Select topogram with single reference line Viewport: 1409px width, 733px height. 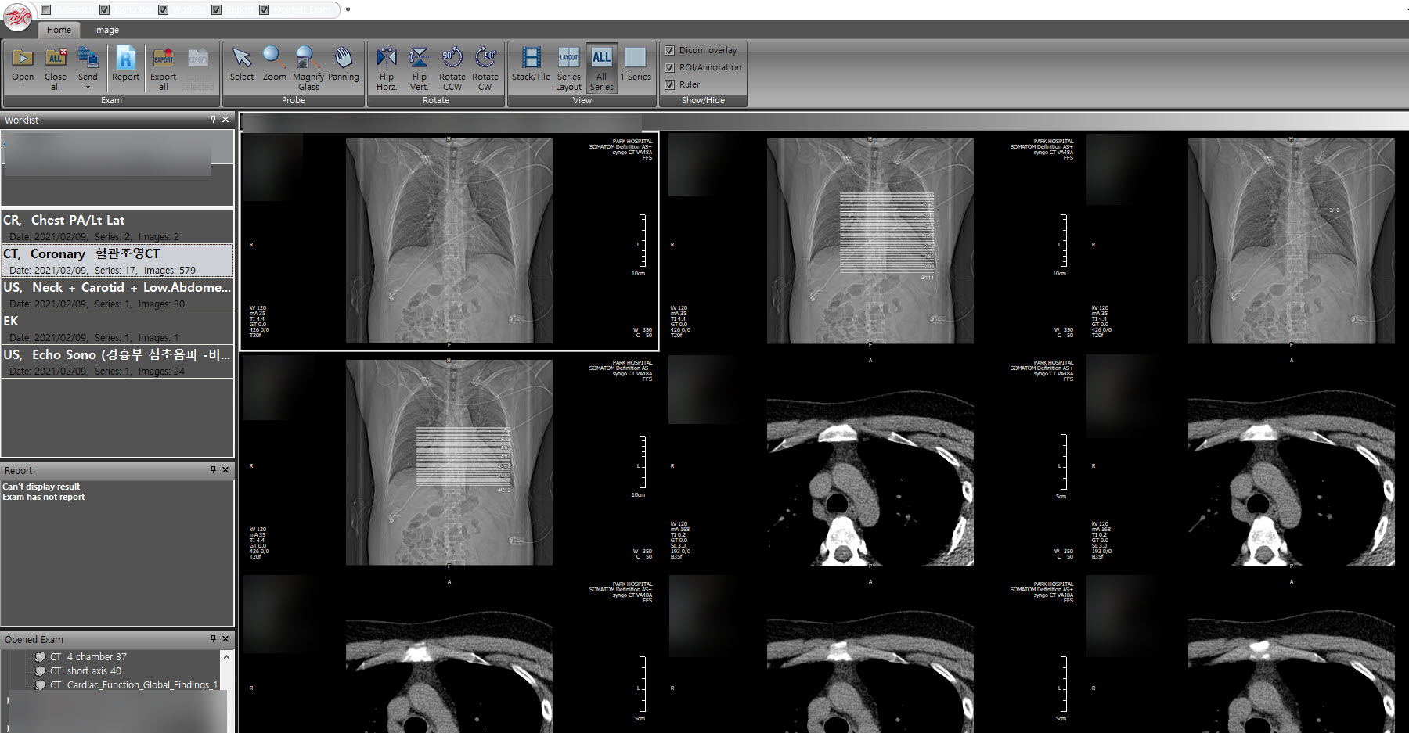(1292, 241)
